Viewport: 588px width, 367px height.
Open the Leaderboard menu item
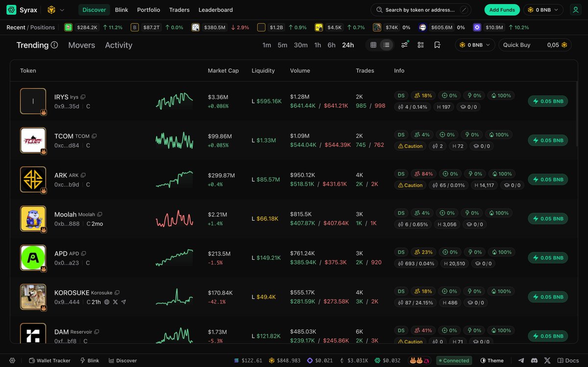216,9
